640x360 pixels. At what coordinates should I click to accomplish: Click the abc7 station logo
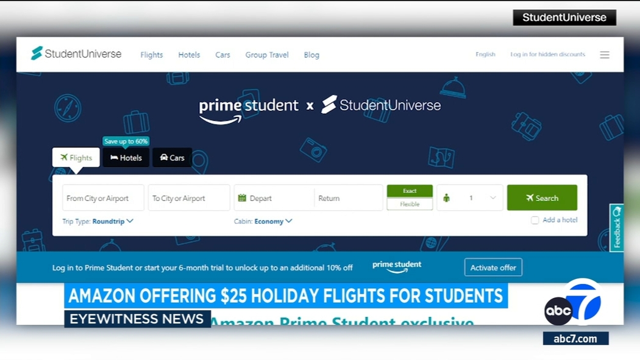click(573, 304)
